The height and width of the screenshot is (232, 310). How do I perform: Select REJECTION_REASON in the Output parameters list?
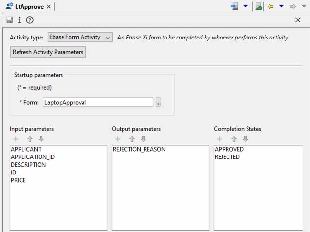(x=139, y=149)
